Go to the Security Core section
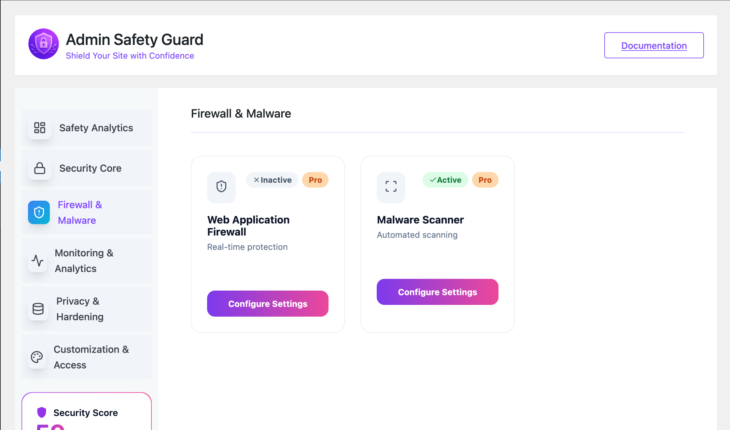730x430 pixels. click(x=90, y=168)
